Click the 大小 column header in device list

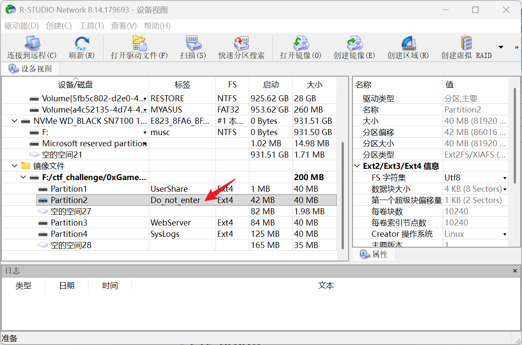(x=314, y=85)
